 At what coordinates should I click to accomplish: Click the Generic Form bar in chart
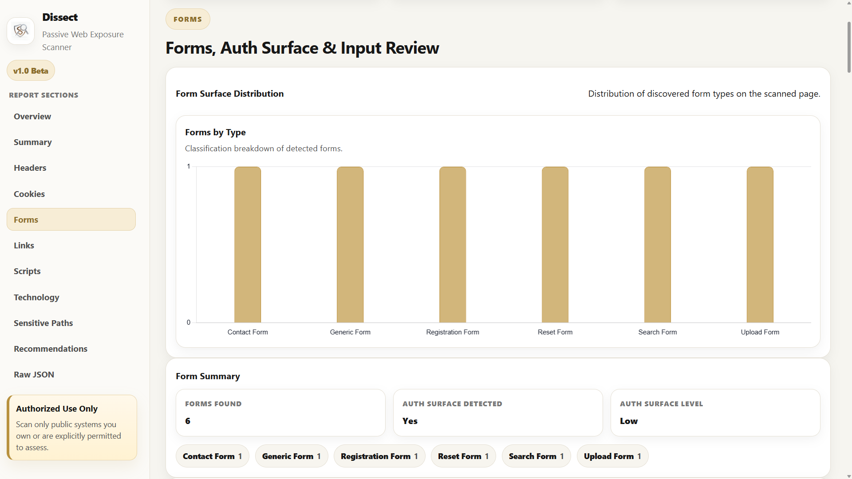(350, 244)
